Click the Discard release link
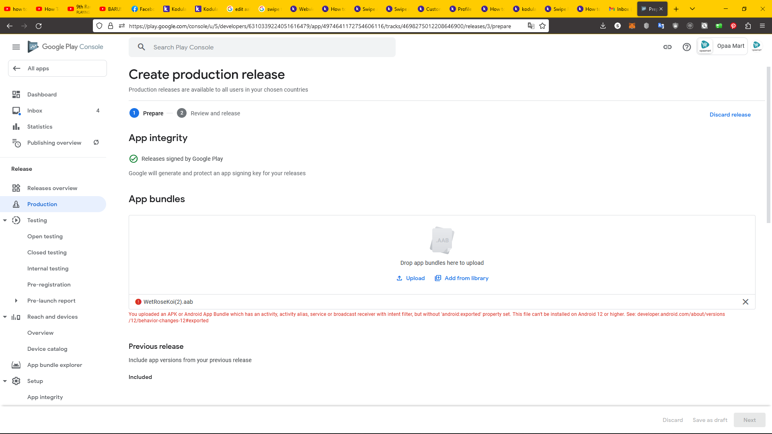Screen dimensions: 772x434 coord(730,115)
